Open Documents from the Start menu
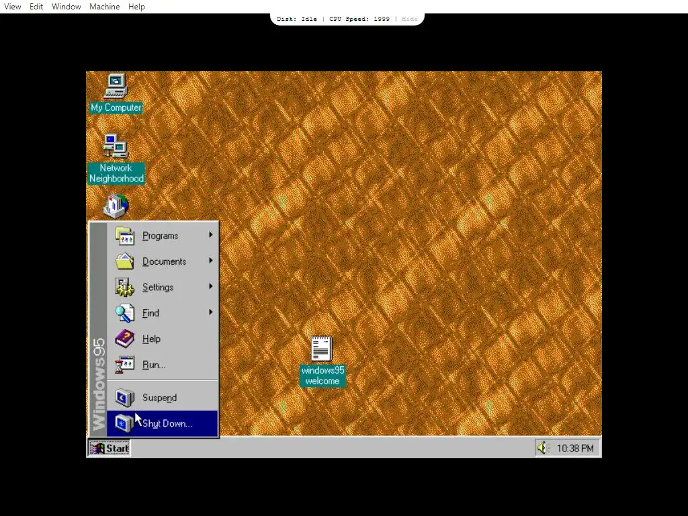 click(x=163, y=261)
